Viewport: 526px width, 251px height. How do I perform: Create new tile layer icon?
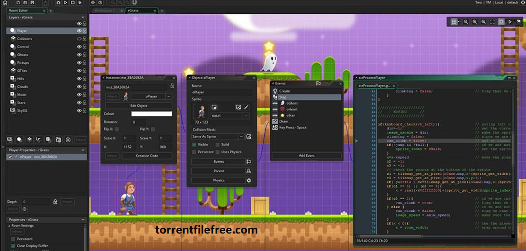(29, 140)
